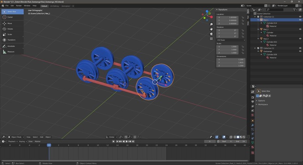Activate the Move tool
Screen dimensions: 303x165
pyautogui.click(x=10, y=23)
